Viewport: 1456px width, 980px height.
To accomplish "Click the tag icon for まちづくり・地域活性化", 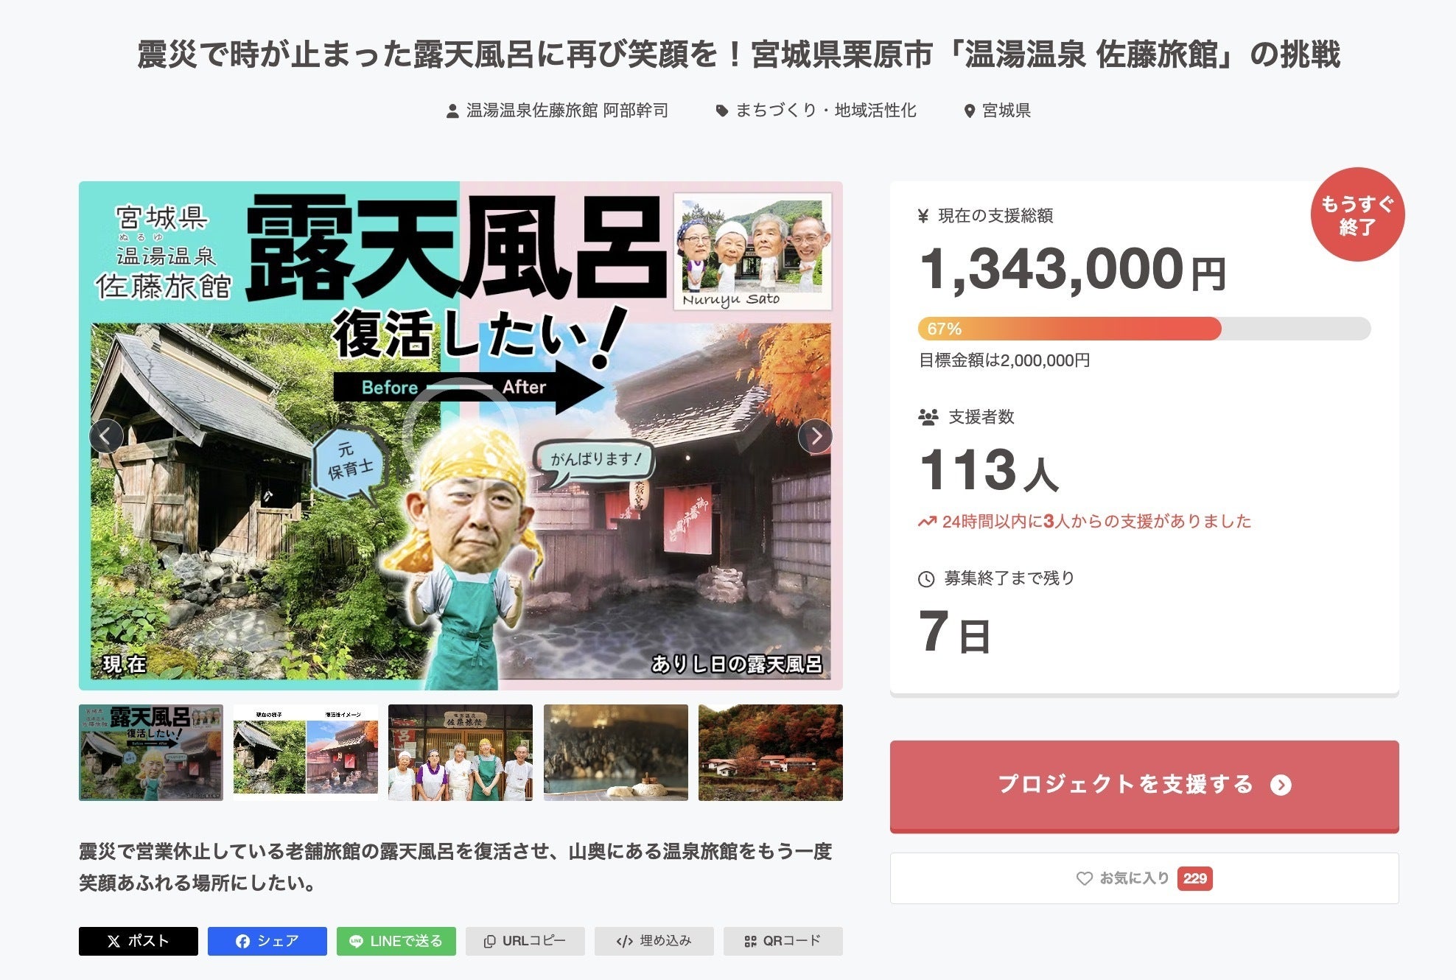I will (722, 111).
